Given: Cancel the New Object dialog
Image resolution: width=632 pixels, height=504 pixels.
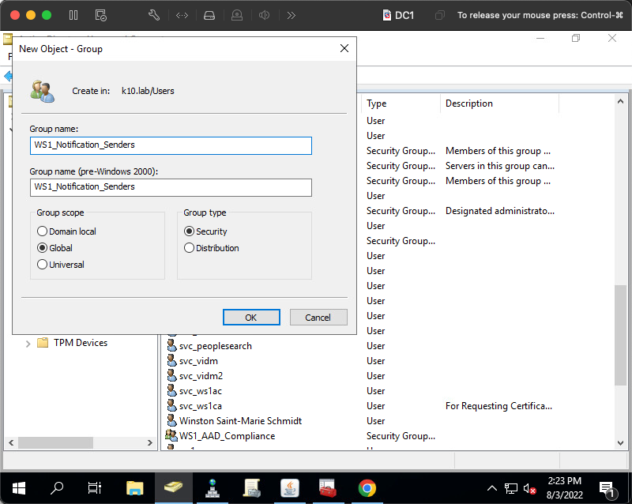Looking at the screenshot, I should point(318,318).
